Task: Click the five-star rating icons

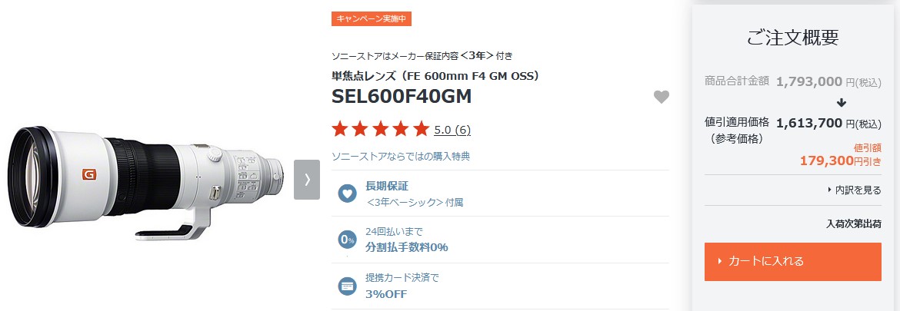Action: 381,130
